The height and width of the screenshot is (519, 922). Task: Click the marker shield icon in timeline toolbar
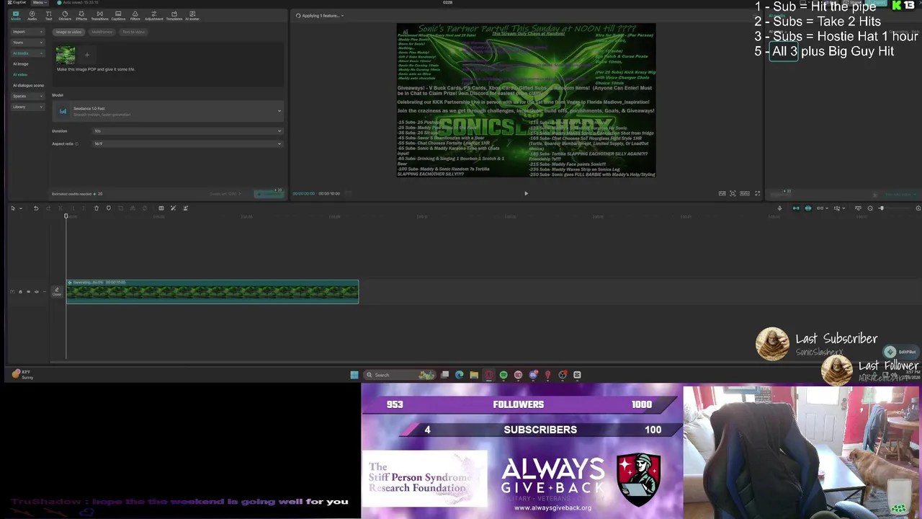109,208
